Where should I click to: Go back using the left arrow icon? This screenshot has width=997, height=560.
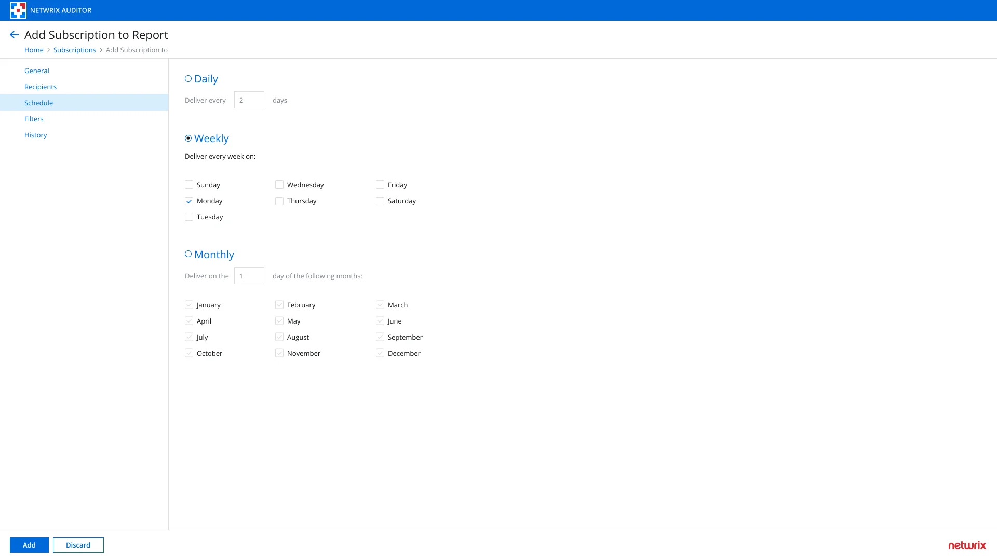(x=14, y=35)
